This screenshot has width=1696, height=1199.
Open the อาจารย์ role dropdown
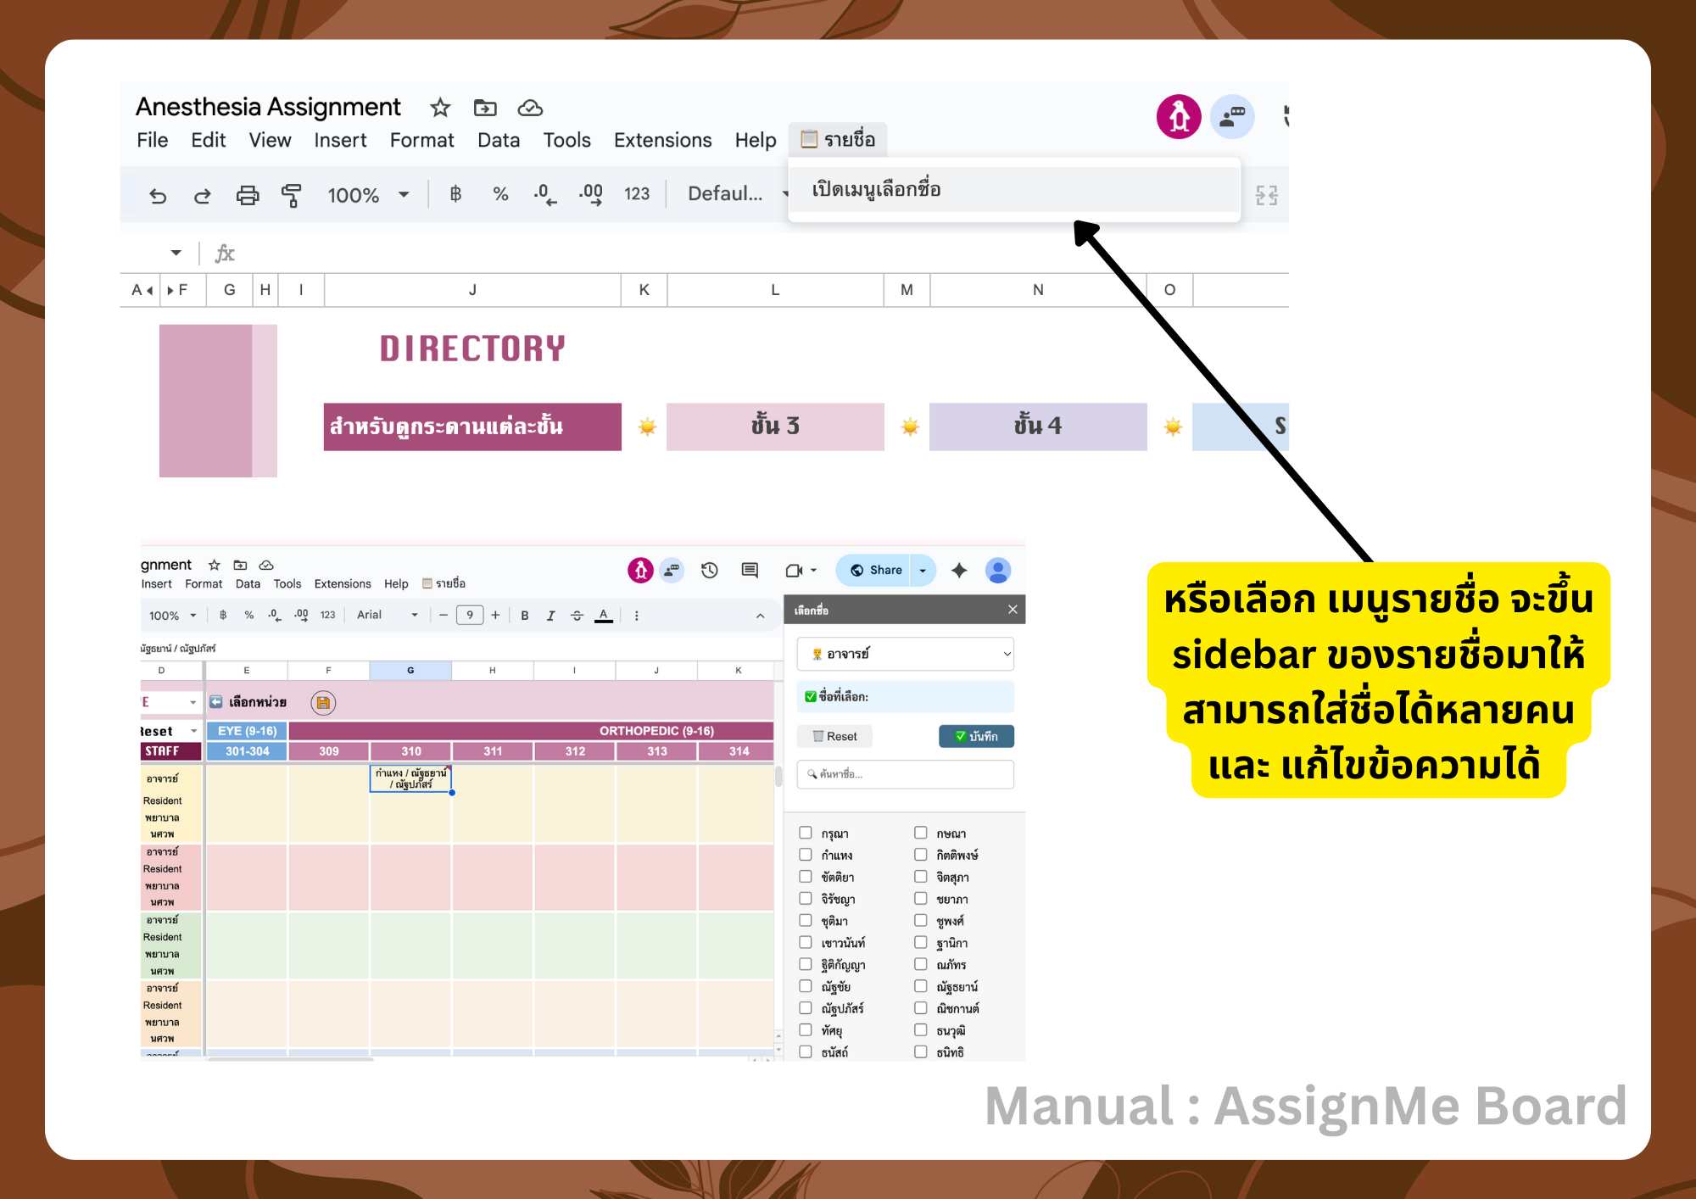coord(905,654)
